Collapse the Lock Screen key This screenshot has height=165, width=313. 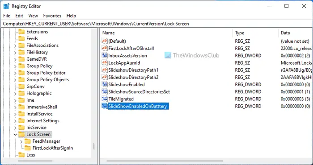[x=15, y=135]
